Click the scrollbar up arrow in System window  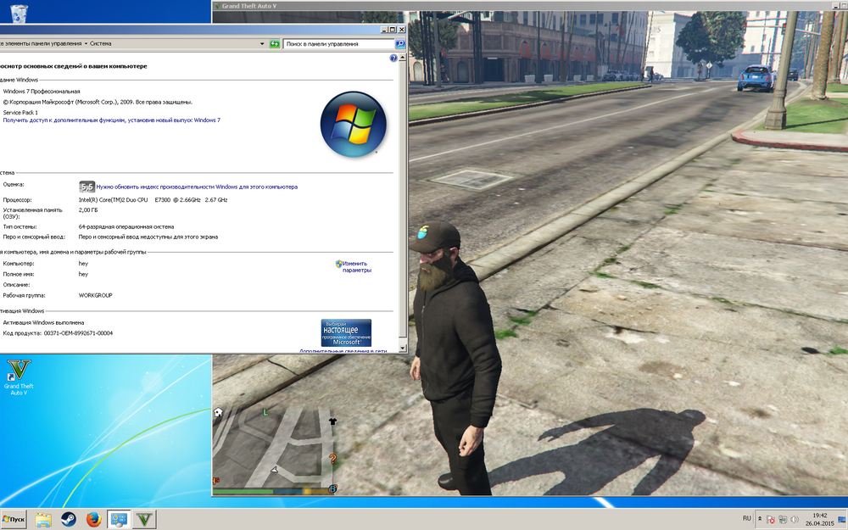402,58
